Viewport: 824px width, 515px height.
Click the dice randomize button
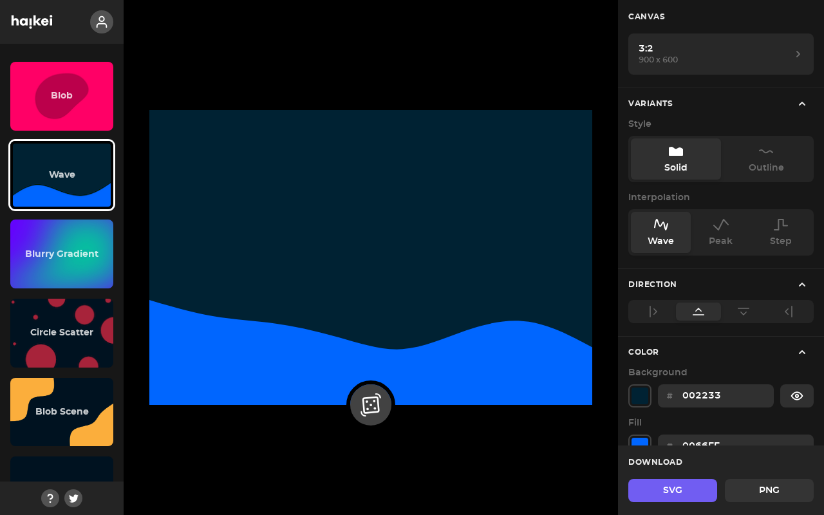[x=371, y=405]
